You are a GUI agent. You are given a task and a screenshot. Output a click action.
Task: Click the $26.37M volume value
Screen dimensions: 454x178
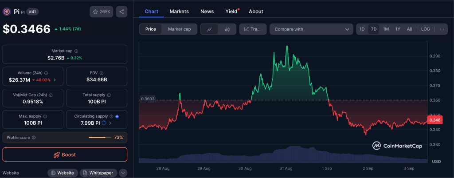pos(19,80)
